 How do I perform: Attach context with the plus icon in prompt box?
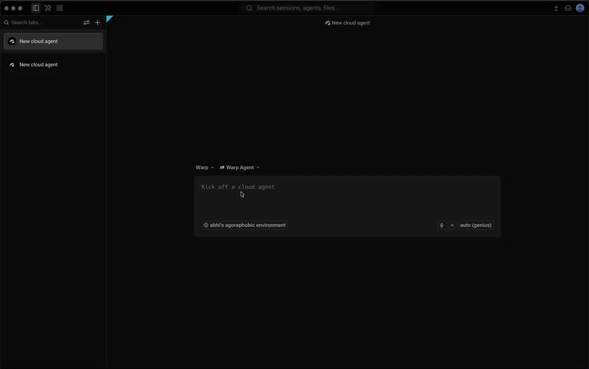coord(453,225)
